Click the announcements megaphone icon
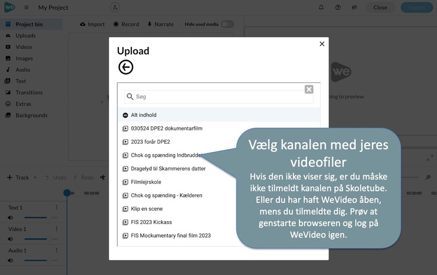This screenshot has width=437, height=275. 355,8
